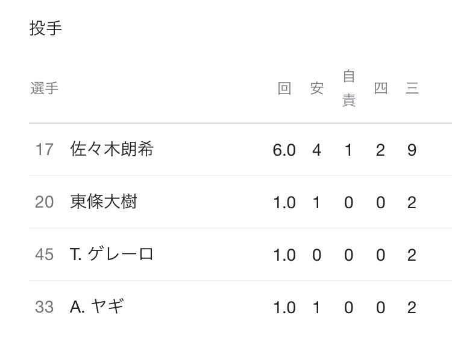Click the 投手 section heading
Viewport: 452px width, 347px height.
point(46,28)
